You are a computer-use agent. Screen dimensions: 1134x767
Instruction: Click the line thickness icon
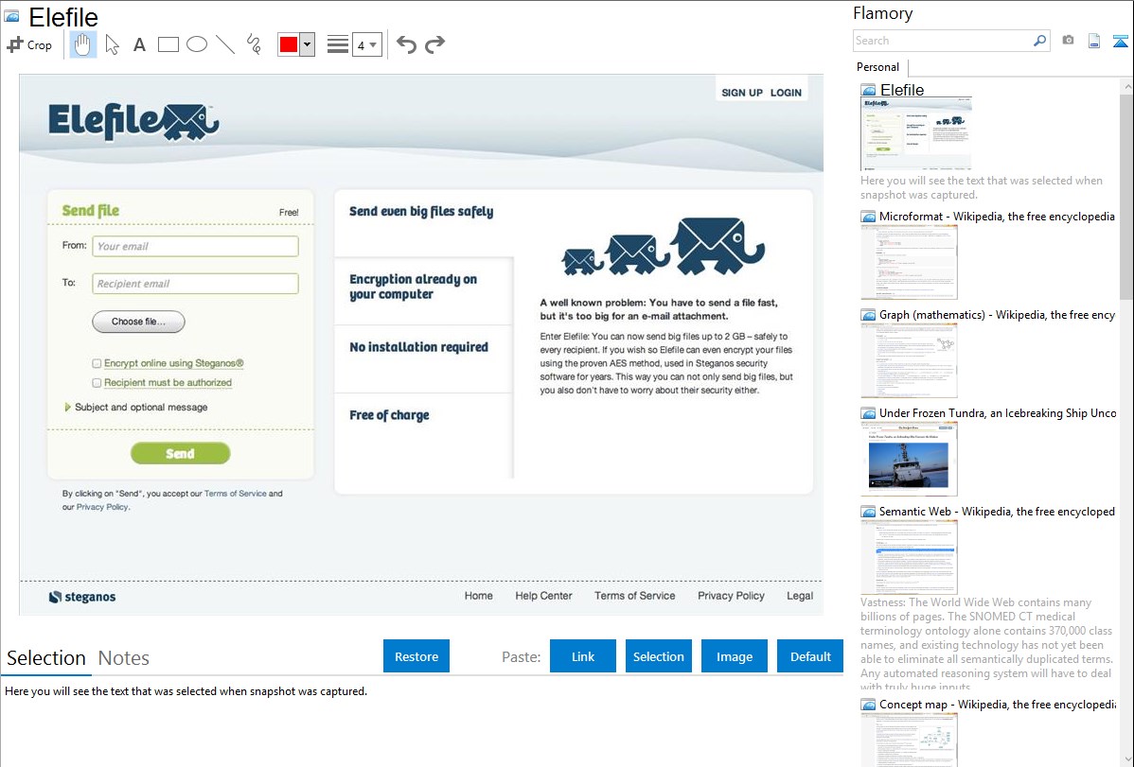(x=338, y=44)
